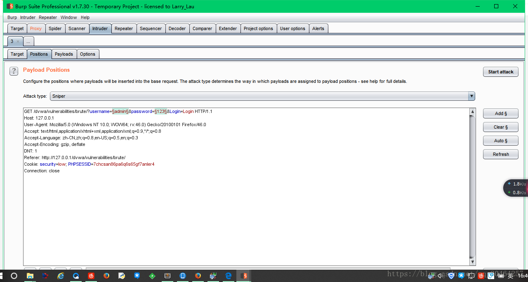Open the Repeater menu in the menu bar
528x282 pixels.
(x=48, y=17)
